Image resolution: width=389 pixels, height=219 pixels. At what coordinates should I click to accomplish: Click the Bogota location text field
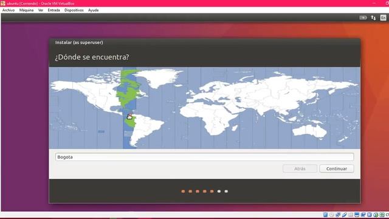[204, 157]
